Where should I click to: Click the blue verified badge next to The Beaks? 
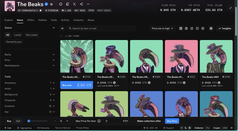click(46, 4)
